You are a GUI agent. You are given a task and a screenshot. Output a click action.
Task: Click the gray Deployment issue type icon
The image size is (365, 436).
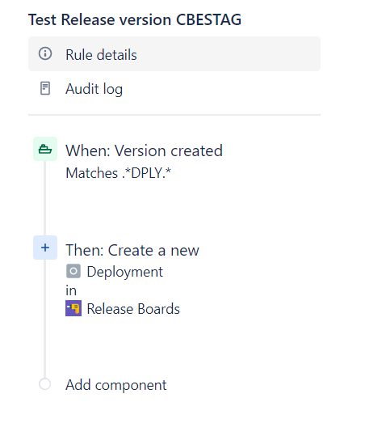pos(73,271)
